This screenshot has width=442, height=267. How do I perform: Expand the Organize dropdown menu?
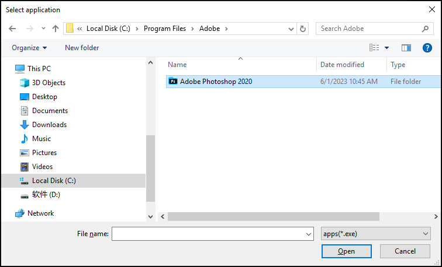29,48
